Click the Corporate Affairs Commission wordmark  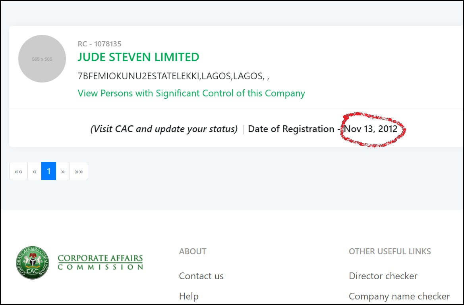click(x=101, y=262)
